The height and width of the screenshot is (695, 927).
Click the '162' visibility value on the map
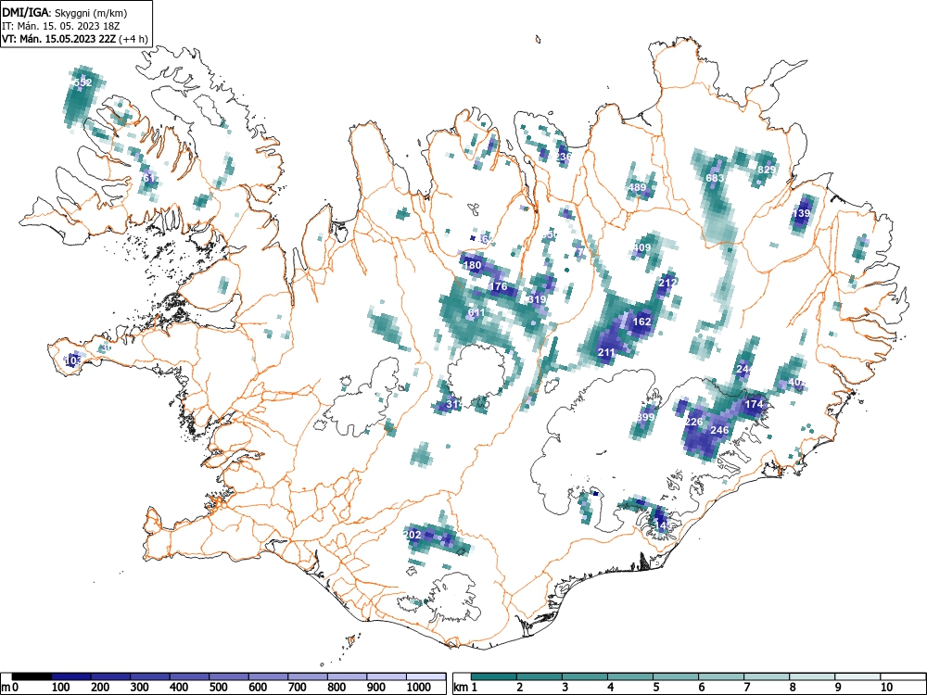point(641,322)
